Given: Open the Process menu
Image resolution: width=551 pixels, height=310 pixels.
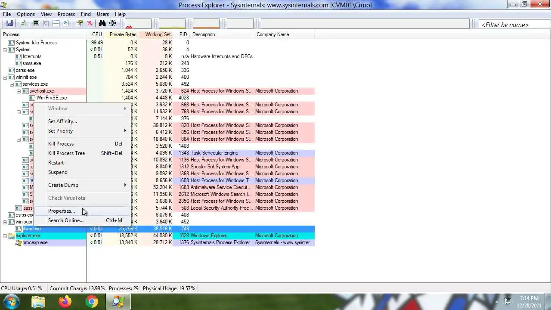Looking at the screenshot, I should coord(66,14).
